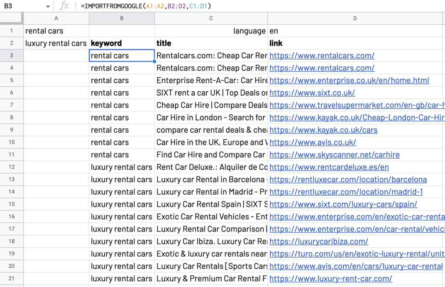Open the sixt.co.uk link in row 6
445x287 pixels.
point(312,93)
